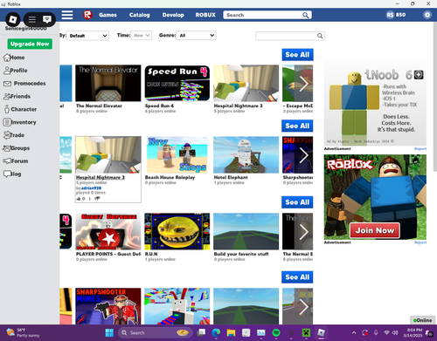The image size is (437, 341).
Task: Report the iNoob 6 advertisement
Action: 420,149
